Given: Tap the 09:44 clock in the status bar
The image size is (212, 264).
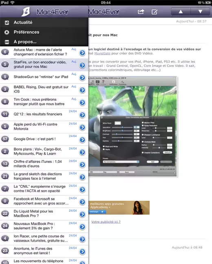Looking at the screenshot, I should tap(106, 3).
